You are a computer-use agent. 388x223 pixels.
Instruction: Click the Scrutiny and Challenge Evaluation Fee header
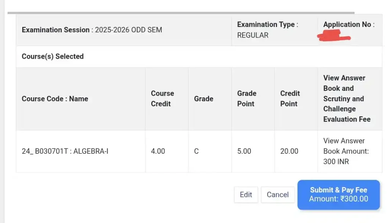pos(346,98)
